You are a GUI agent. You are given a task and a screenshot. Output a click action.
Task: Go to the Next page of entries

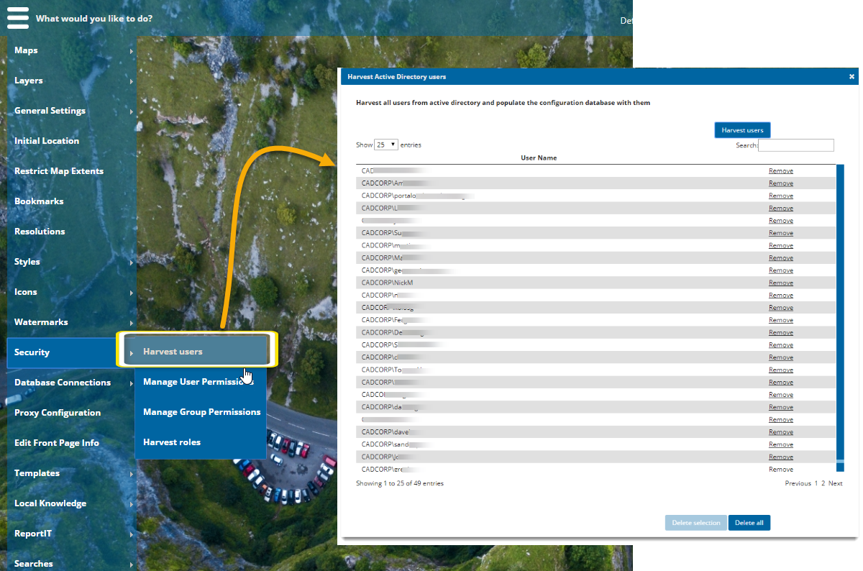coord(835,483)
